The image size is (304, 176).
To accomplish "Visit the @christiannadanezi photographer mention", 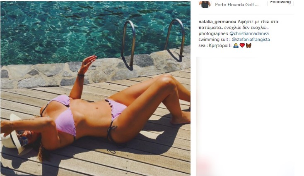I will tap(249, 33).
